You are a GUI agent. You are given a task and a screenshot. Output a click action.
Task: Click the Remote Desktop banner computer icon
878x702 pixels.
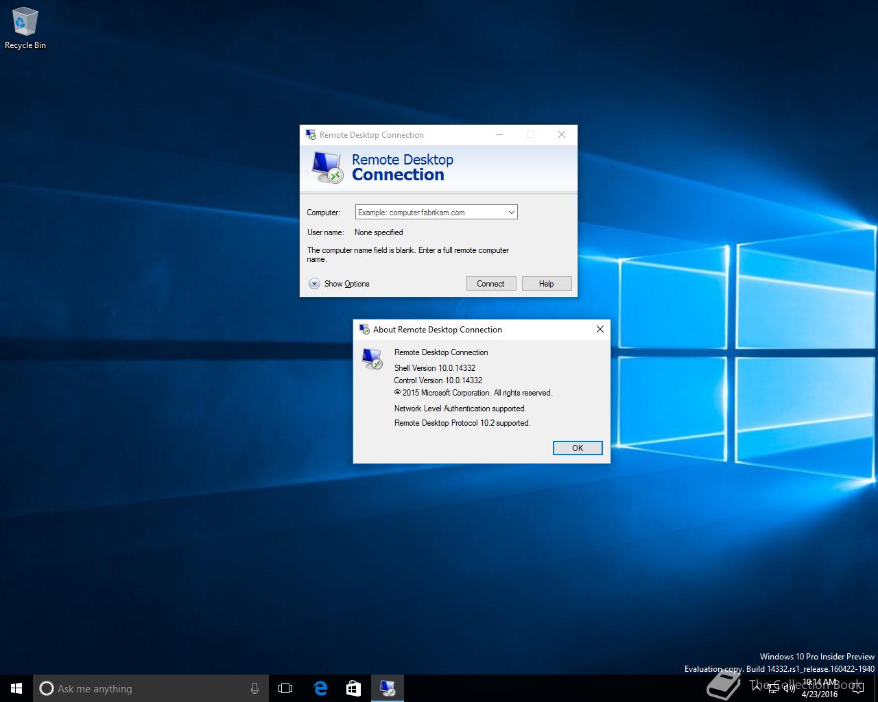click(x=327, y=167)
